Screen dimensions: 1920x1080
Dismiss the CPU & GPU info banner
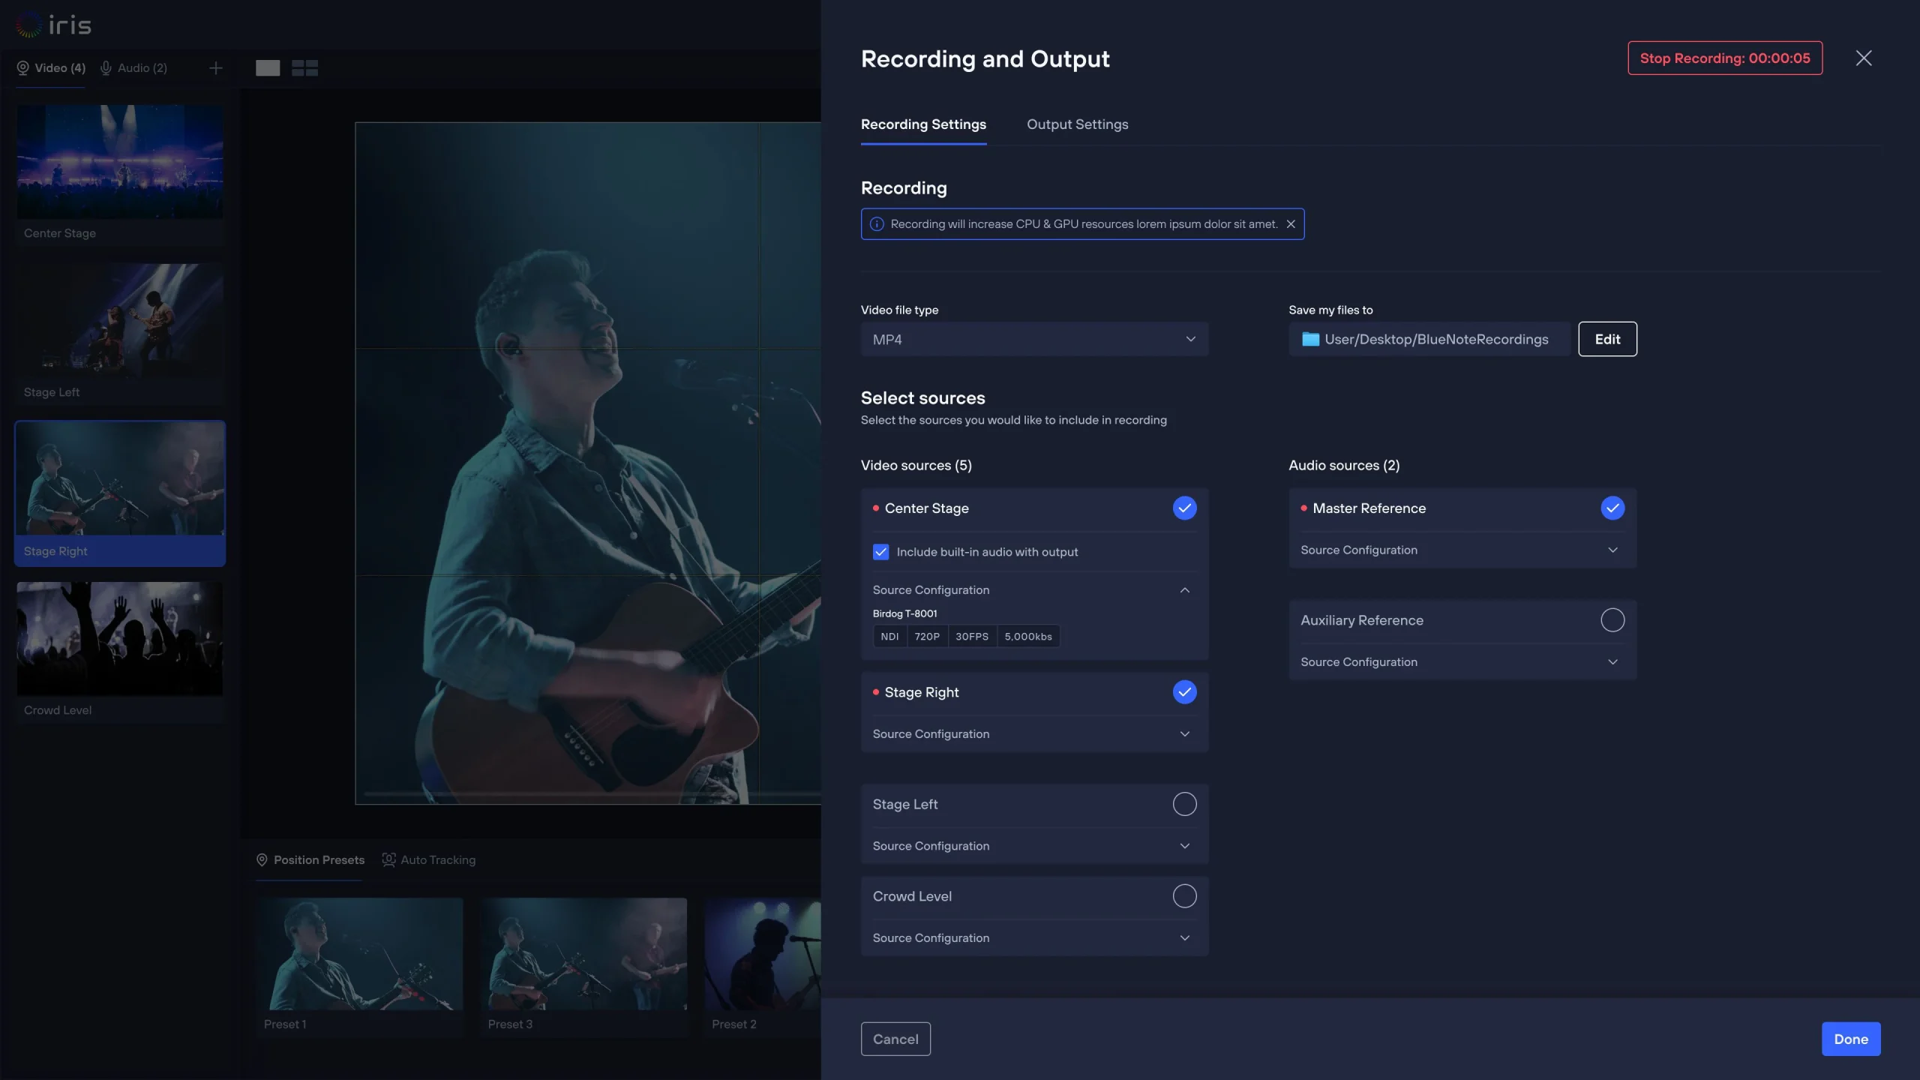(1291, 224)
